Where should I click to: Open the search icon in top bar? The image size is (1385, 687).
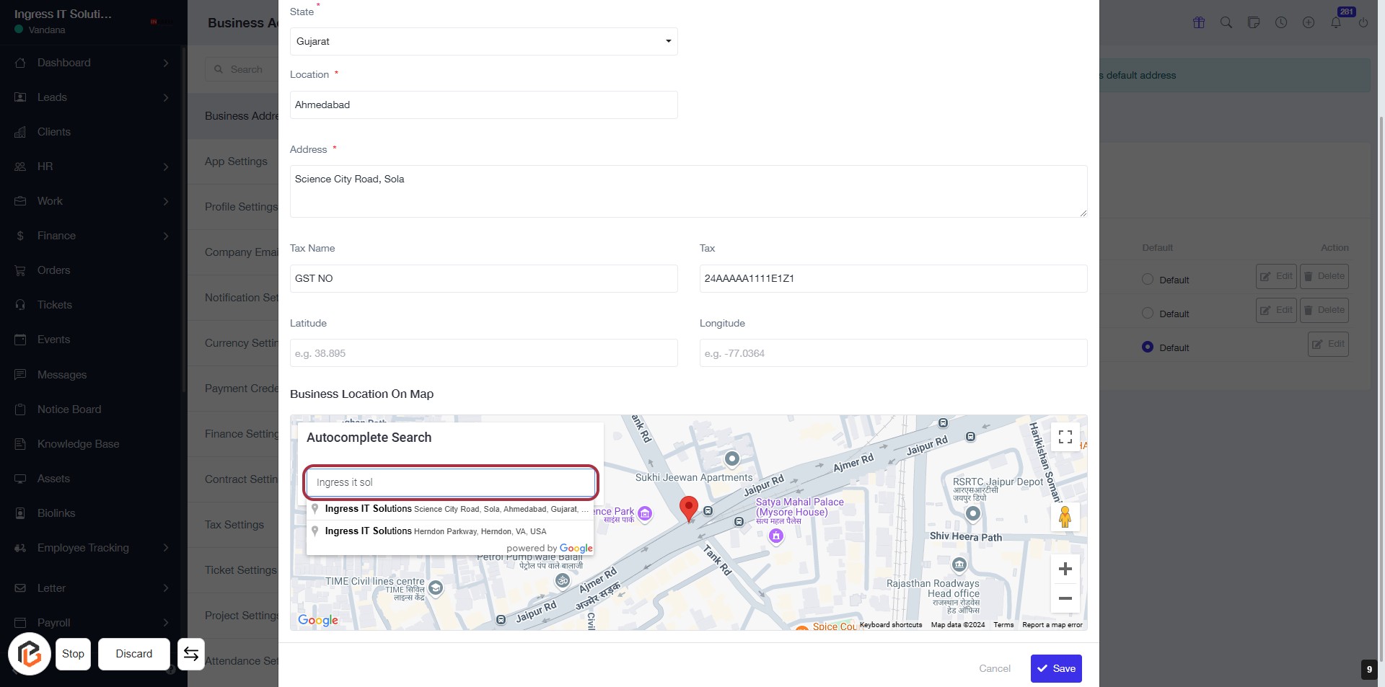(x=1226, y=22)
